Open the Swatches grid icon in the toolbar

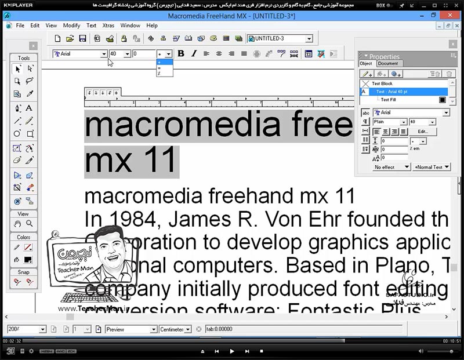point(226,38)
